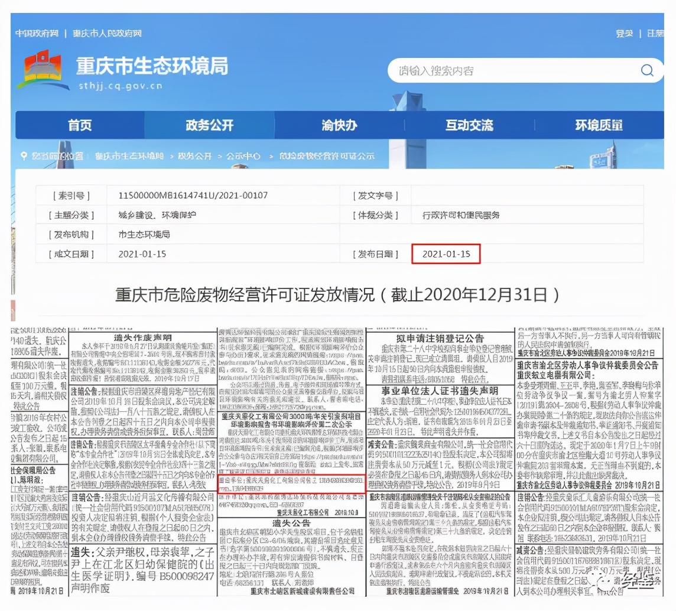This screenshot has height=611, width=676.
Task: Open the 环境质量 menu item
Action: [x=598, y=125]
